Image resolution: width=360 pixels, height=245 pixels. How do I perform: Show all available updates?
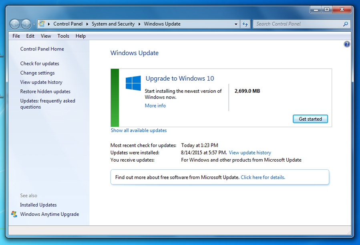click(139, 130)
